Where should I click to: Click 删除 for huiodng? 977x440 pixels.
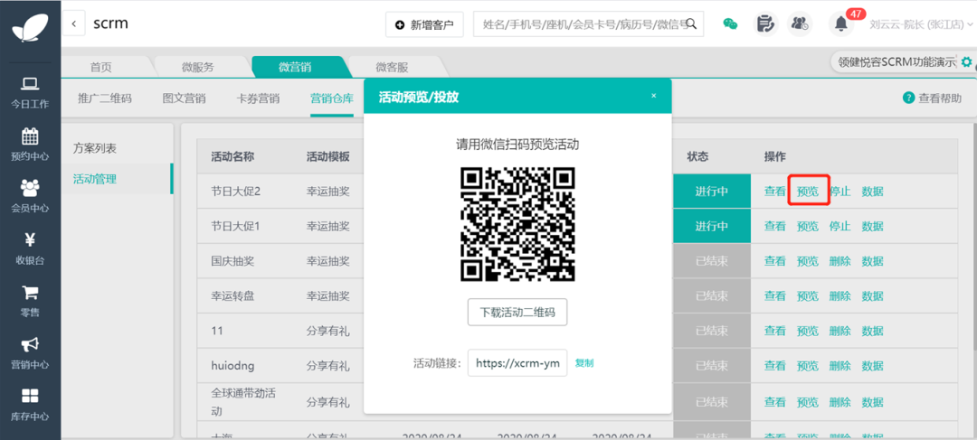[x=839, y=365]
